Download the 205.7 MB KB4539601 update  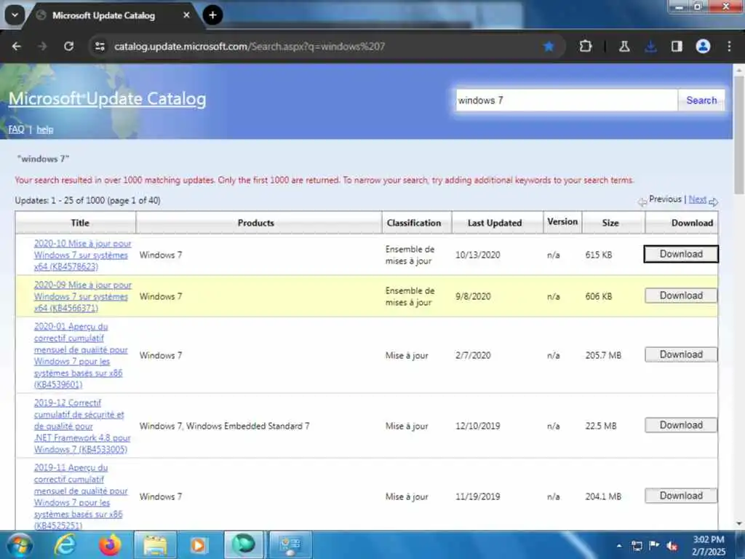pyautogui.click(x=681, y=354)
